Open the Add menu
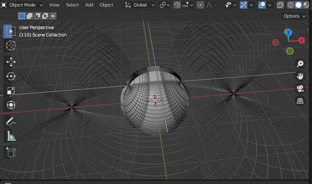This screenshot has width=312, height=184. pos(89,5)
